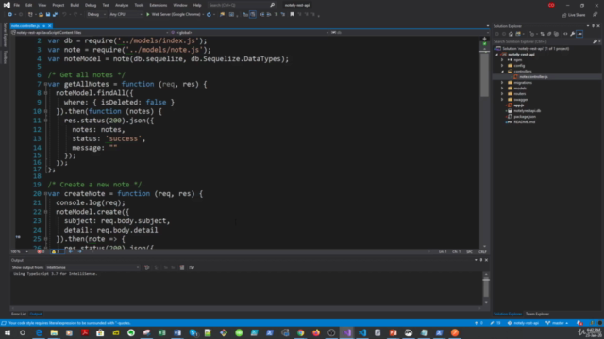Expand the migrations folder
Screen dimensions: 604x339
pyautogui.click(x=502, y=83)
